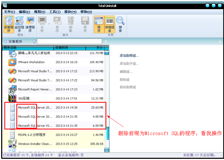Select SQL Server row sized 4.85 MB

(x=53, y=117)
